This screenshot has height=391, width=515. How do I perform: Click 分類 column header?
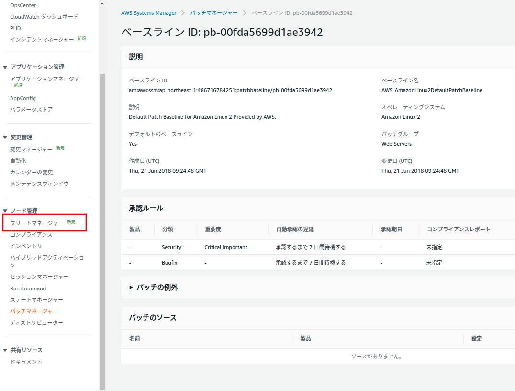coord(168,229)
